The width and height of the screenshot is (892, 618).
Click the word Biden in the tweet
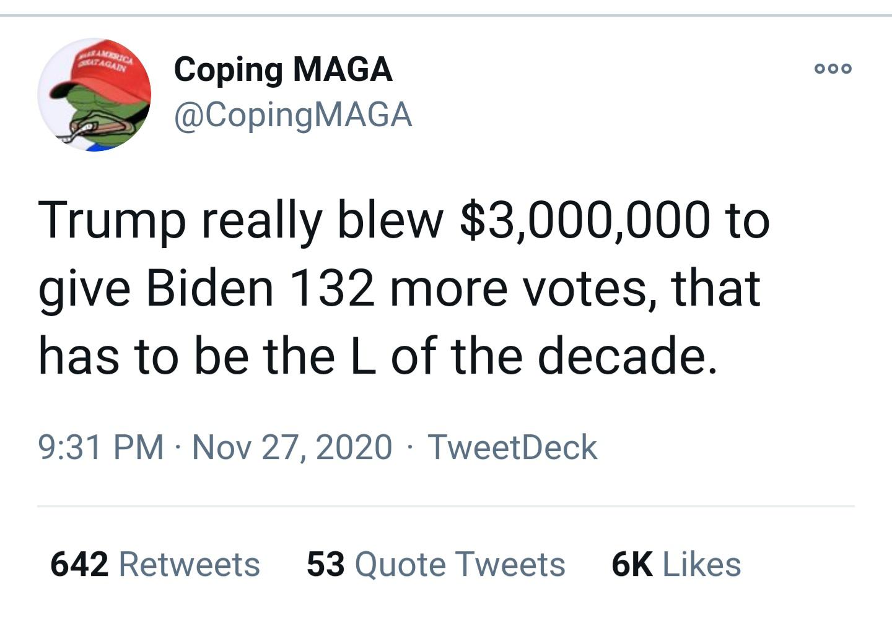point(209,288)
